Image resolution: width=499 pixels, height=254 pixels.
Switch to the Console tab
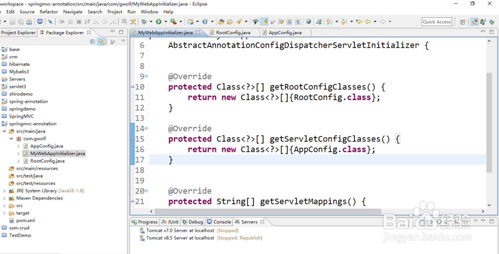219,222
